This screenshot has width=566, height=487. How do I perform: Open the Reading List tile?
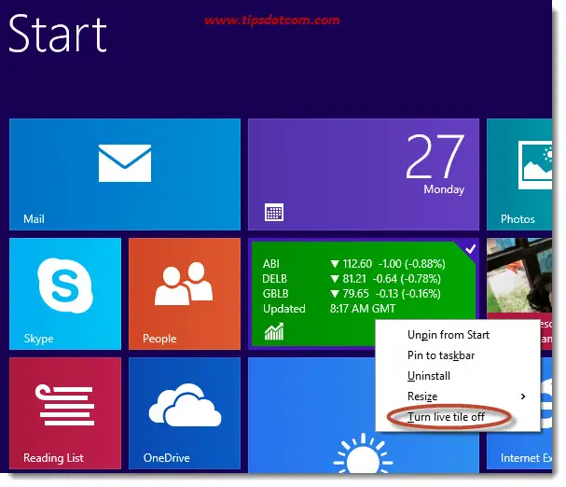(65, 413)
